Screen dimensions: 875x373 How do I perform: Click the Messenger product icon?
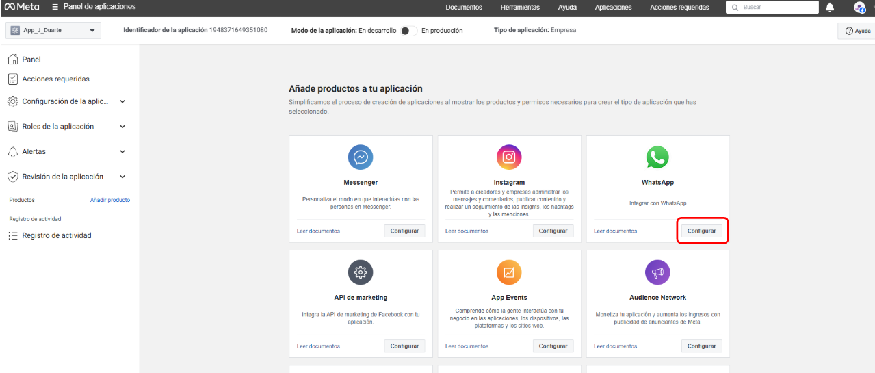[361, 157]
